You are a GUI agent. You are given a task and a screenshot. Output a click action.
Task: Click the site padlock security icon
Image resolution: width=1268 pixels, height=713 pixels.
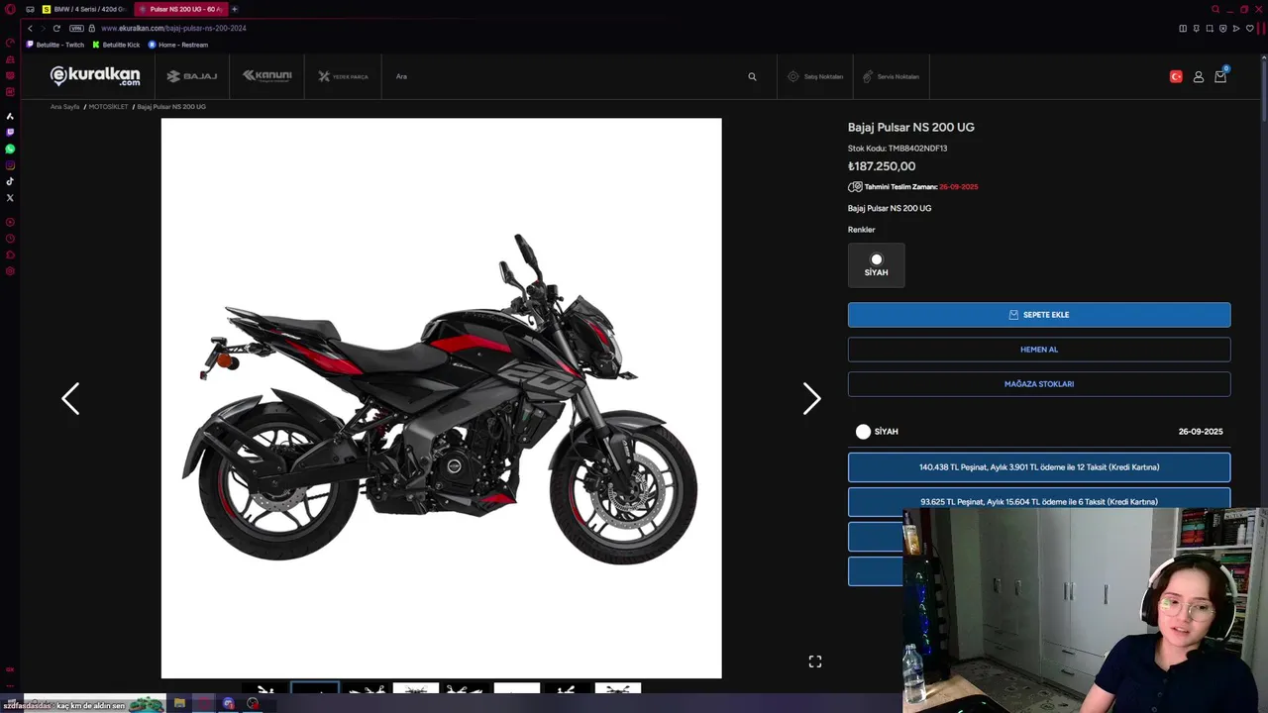point(92,28)
